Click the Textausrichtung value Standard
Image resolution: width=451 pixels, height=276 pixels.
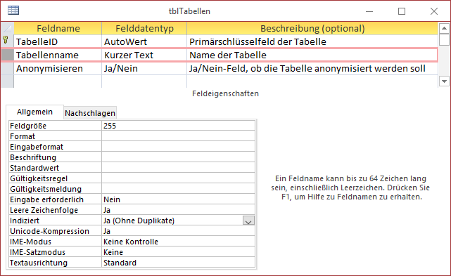tap(178, 263)
